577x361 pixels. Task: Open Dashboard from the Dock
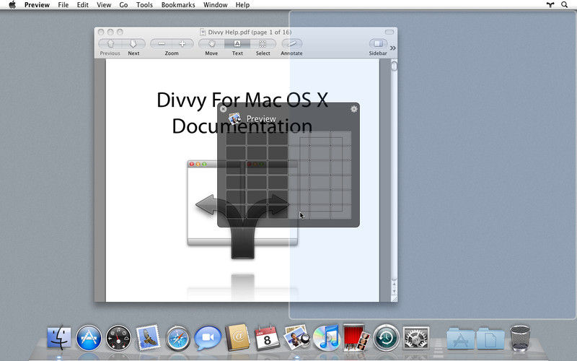point(118,338)
